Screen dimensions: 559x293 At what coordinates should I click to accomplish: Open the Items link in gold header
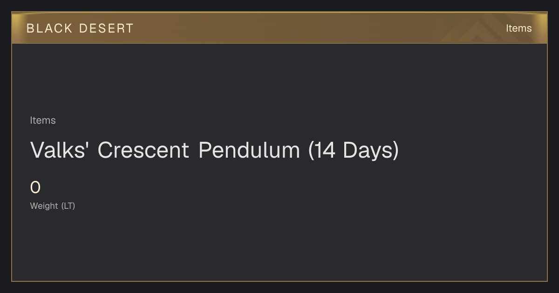point(518,28)
